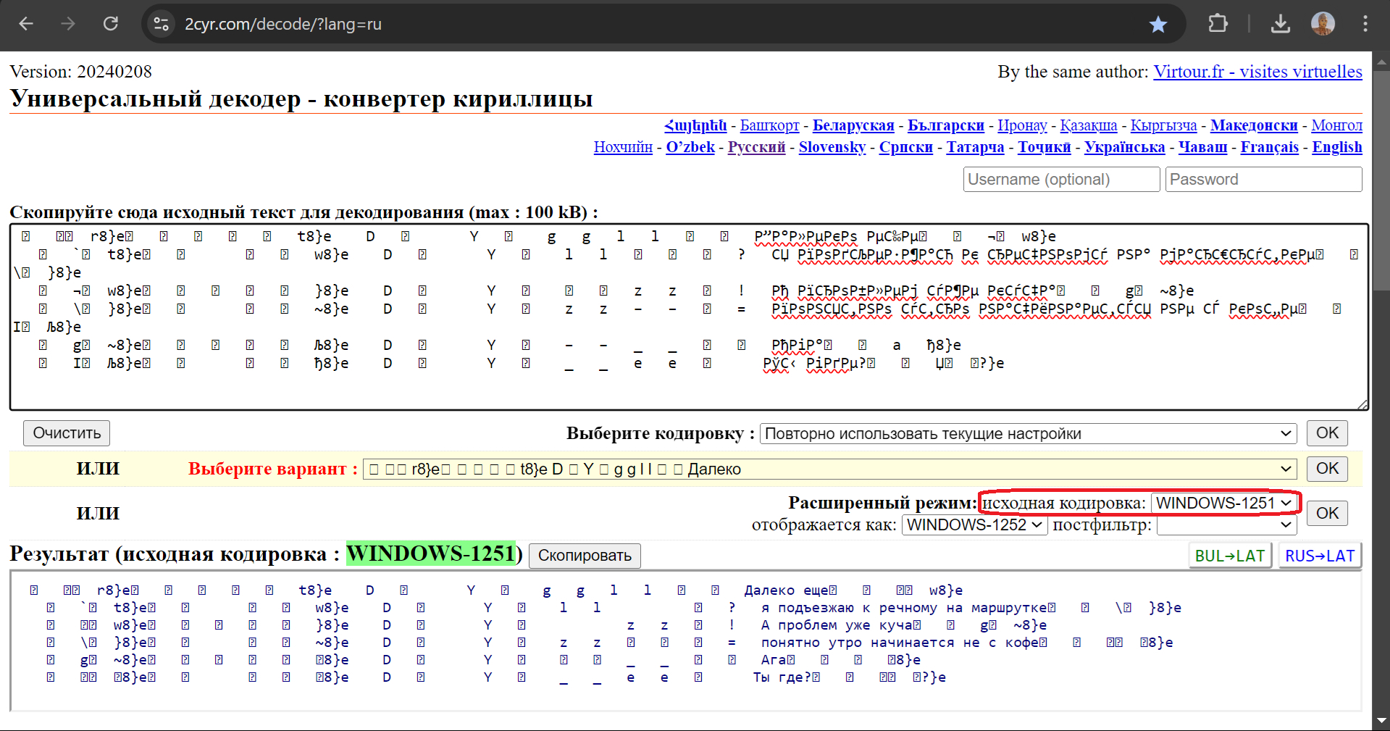Viewport: 1390px width, 731px height.
Task: Open the WINDOWS-1252 displayed-as dropdown
Action: tap(974, 525)
